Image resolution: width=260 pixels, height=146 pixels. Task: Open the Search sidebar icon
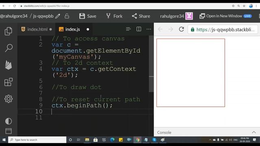9,48
